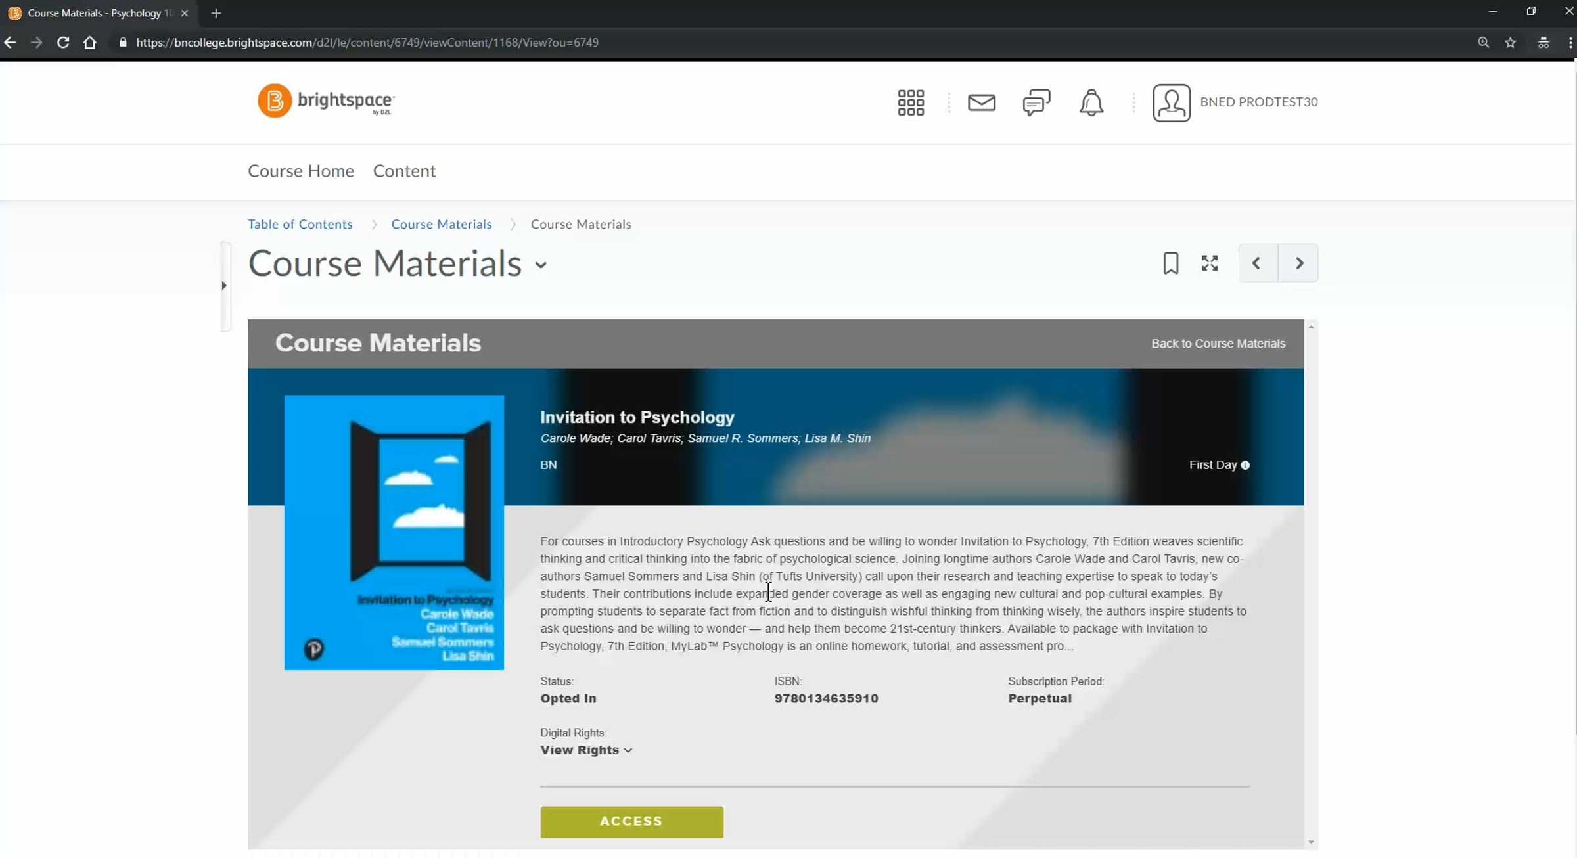
Task: Open the Course Home nav item
Action: [301, 171]
